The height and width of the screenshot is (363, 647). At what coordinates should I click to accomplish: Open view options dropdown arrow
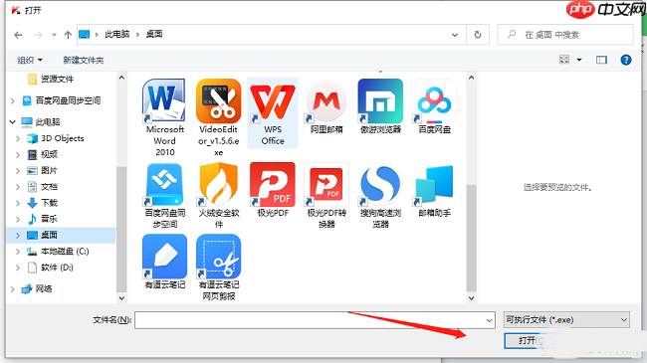coord(579,60)
